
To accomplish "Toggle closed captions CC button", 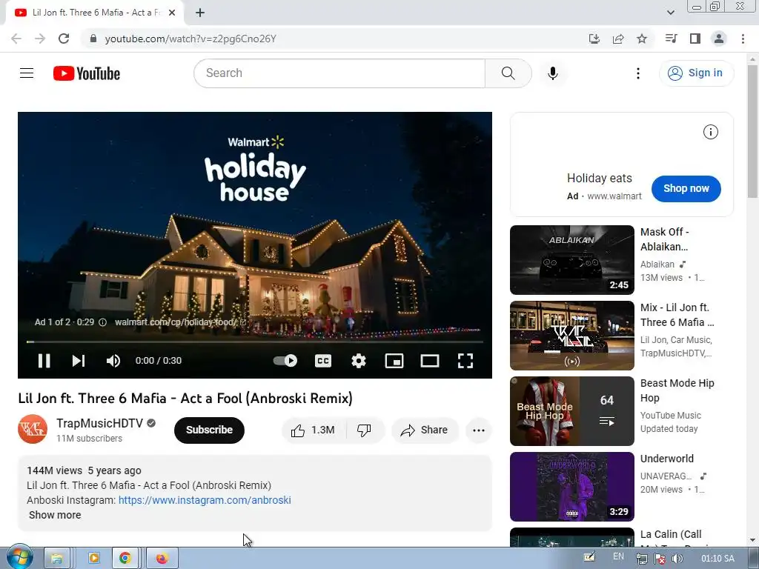I will (323, 361).
